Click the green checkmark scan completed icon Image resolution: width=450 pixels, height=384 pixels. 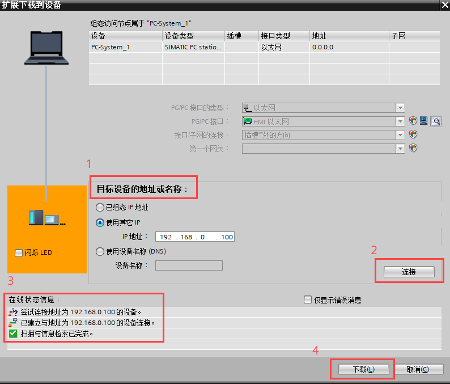click(13, 334)
